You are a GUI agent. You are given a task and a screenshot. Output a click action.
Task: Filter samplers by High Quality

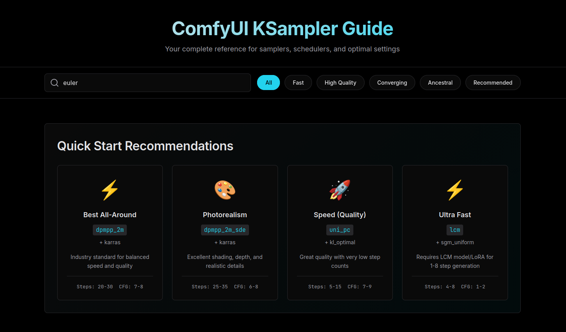click(x=340, y=83)
